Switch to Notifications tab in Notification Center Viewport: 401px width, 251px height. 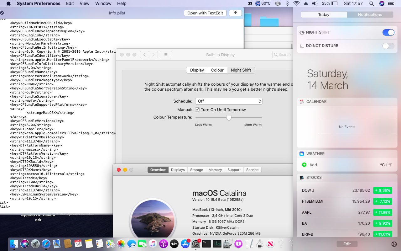(370, 14)
